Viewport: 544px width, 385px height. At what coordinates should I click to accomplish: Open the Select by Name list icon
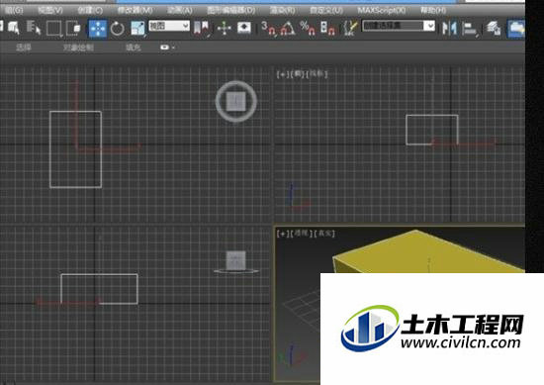point(34,28)
